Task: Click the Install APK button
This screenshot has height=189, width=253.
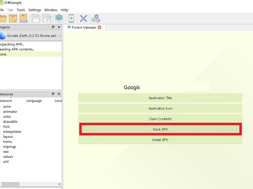Action: pyautogui.click(x=160, y=140)
